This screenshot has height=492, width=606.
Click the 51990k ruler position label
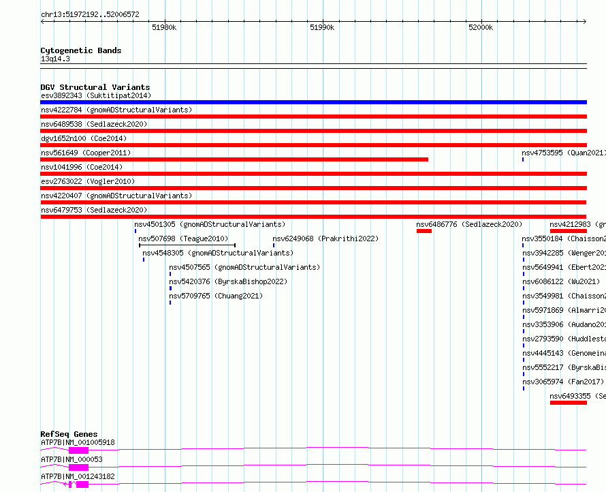pyautogui.click(x=322, y=27)
